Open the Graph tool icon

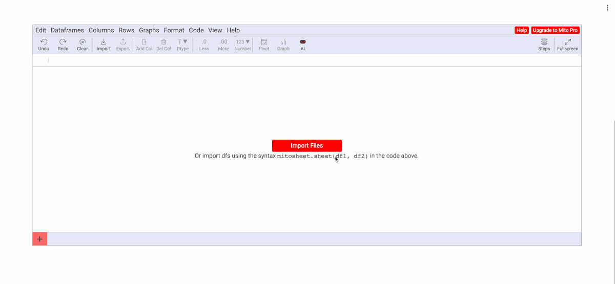[283, 45]
